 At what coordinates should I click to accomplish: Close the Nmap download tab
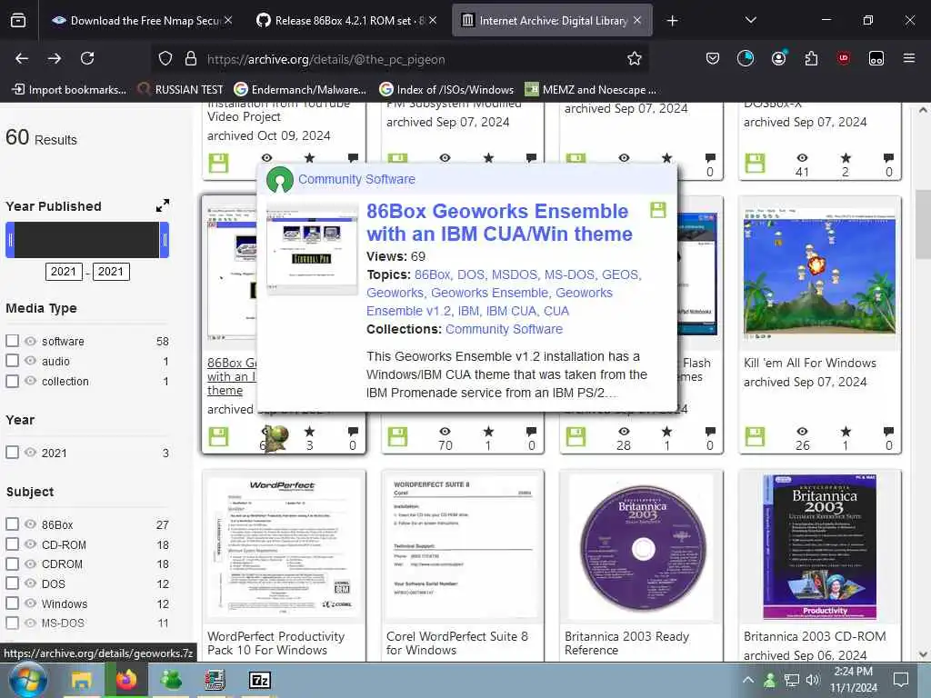(228, 21)
